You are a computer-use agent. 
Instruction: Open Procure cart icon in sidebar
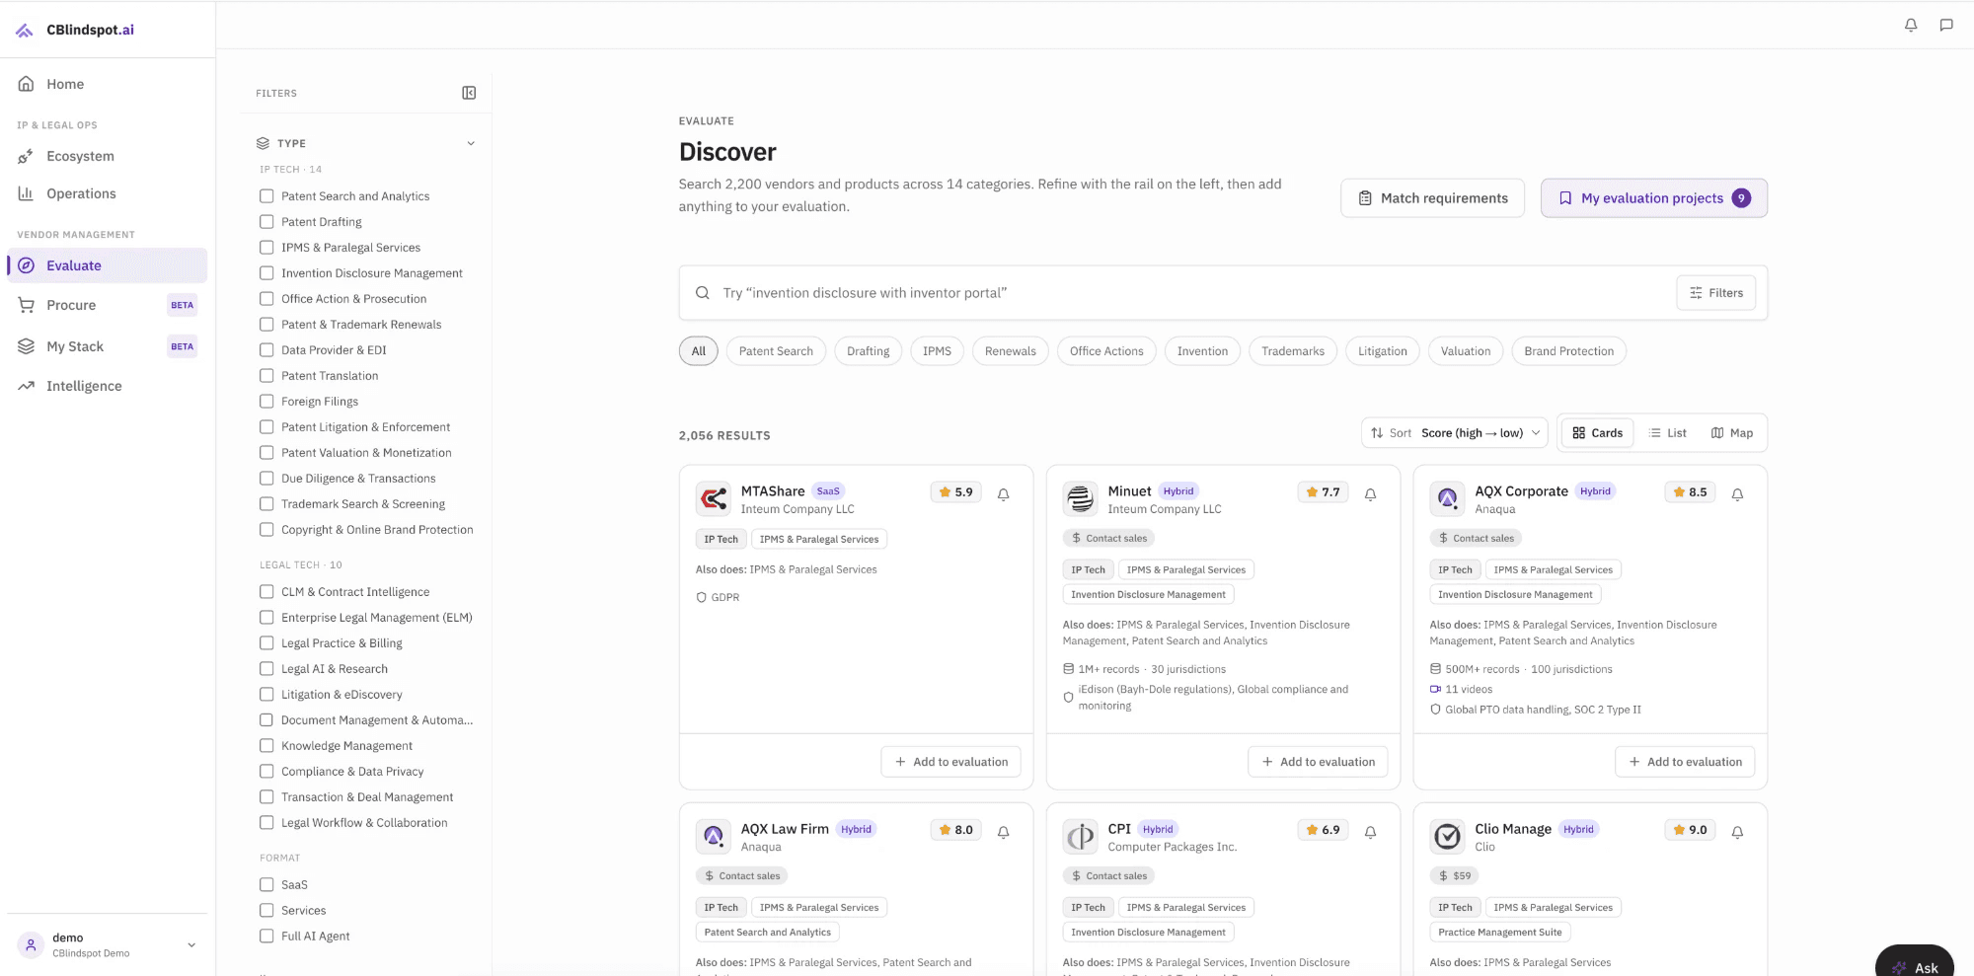coord(27,305)
